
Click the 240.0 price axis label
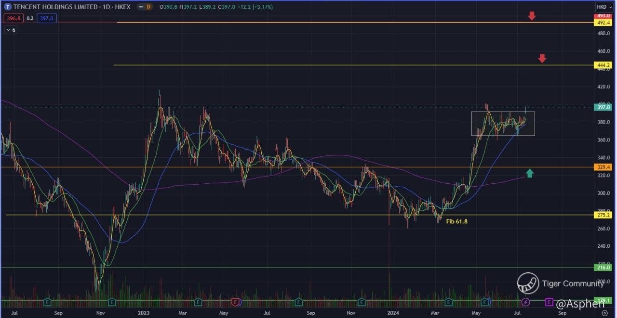603,246
